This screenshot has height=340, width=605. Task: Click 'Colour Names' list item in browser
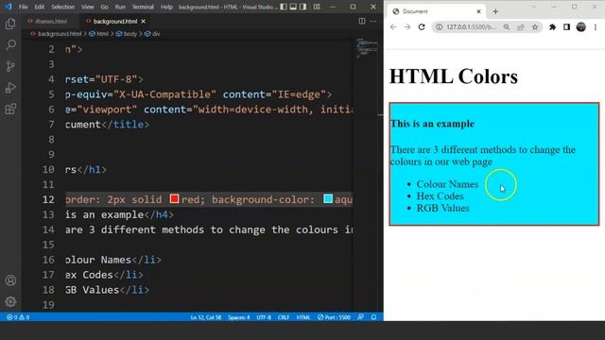(x=447, y=184)
